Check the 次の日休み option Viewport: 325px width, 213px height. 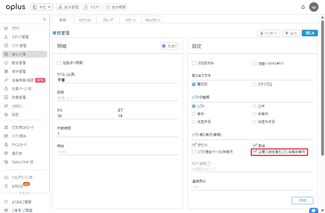[x=194, y=63]
